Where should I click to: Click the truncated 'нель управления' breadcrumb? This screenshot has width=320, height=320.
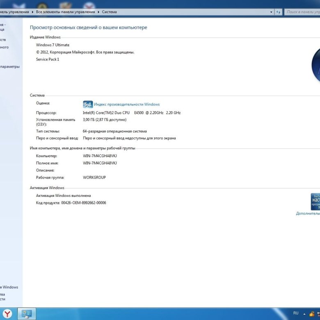(x=14, y=12)
